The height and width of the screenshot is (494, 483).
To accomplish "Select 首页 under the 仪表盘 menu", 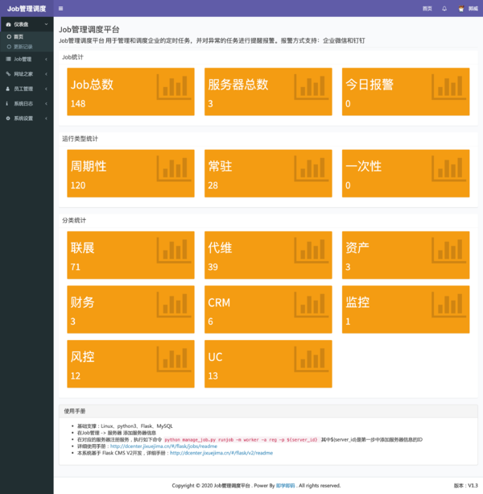I will (x=19, y=36).
